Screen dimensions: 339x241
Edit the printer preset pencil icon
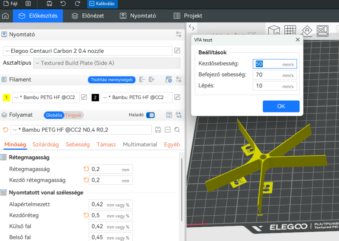click(x=177, y=51)
